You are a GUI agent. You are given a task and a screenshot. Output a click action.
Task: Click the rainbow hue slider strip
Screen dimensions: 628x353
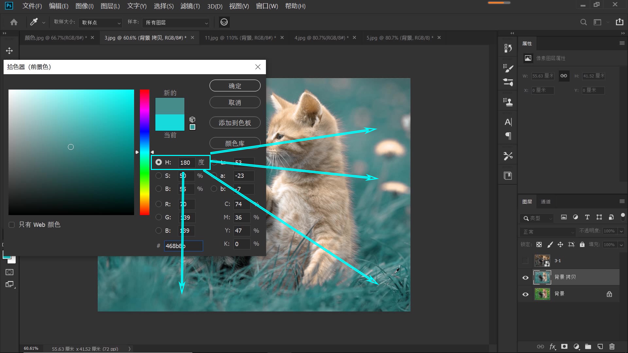(x=145, y=152)
